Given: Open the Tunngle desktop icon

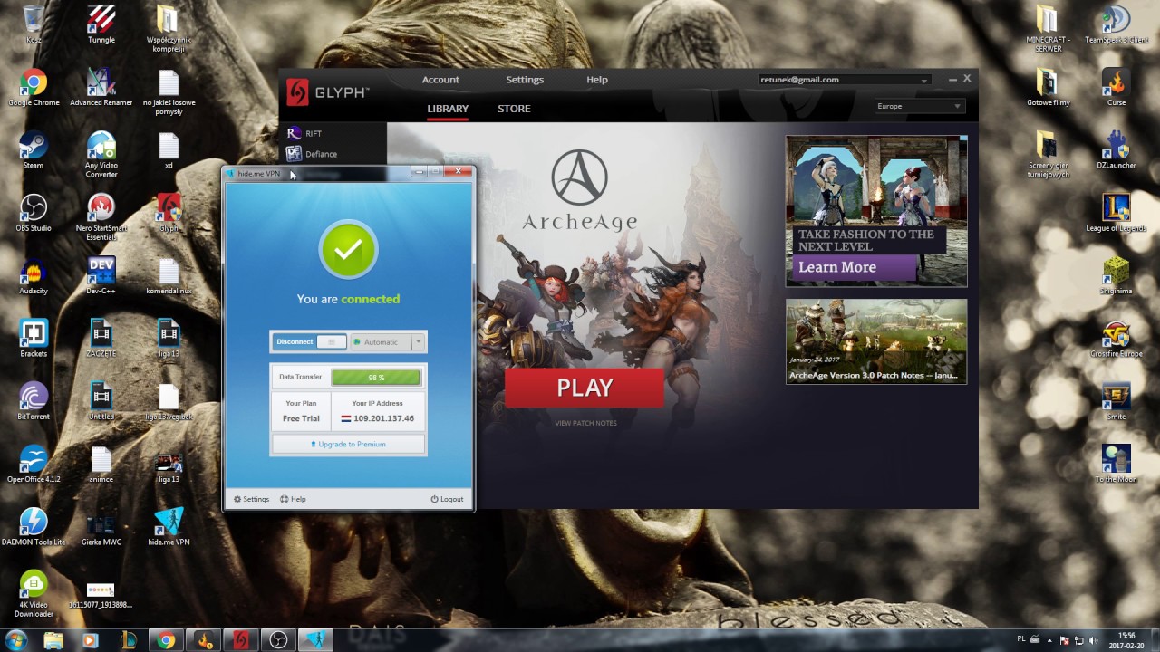Looking at the screenshot, I should [x=101, y=24].
